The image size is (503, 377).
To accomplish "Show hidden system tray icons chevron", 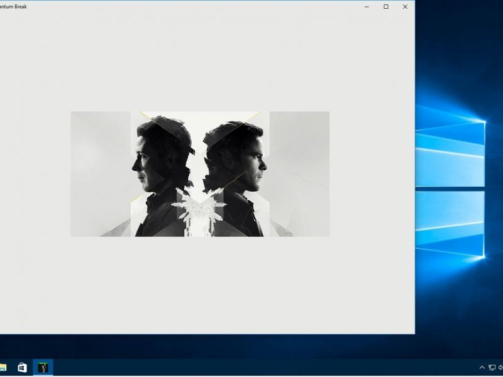I will click(482, 368).
